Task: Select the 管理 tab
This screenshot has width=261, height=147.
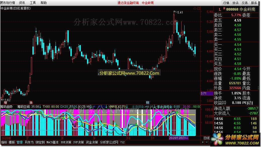Action: pos(19,142)
